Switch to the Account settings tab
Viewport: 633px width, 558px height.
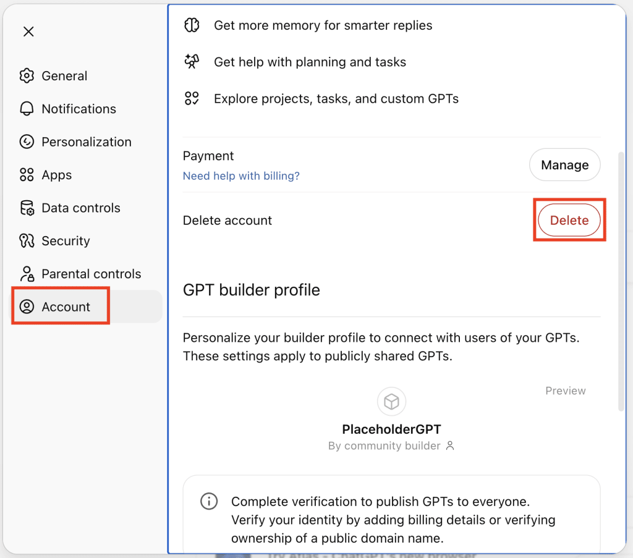(x=60, y=305)
